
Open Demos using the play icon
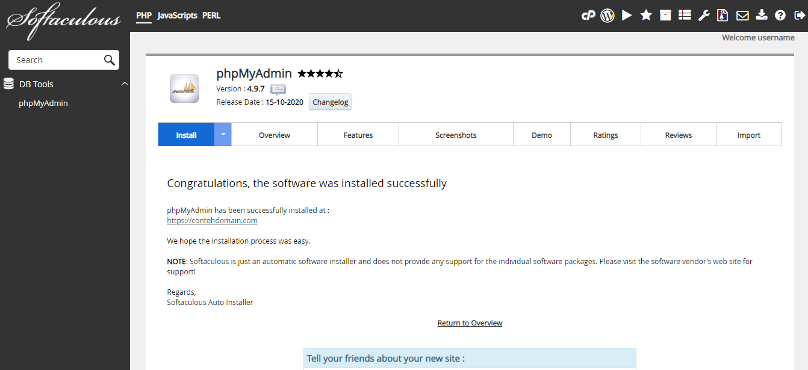coord(626,15)
